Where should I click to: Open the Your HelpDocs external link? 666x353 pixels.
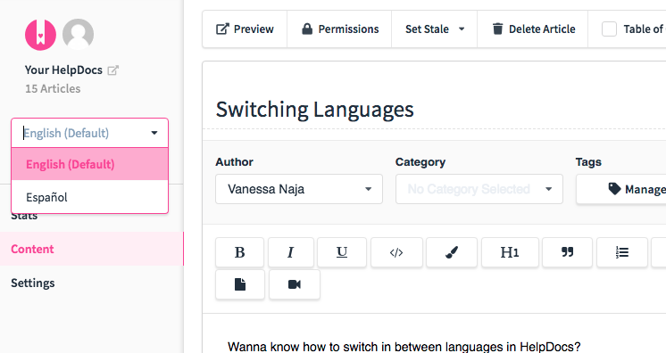(113, 70)
